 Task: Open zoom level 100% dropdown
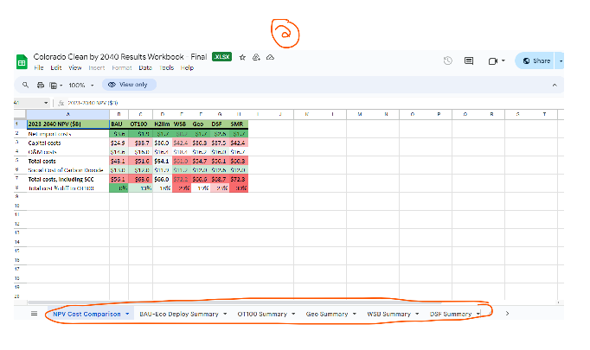click(81, 86)
